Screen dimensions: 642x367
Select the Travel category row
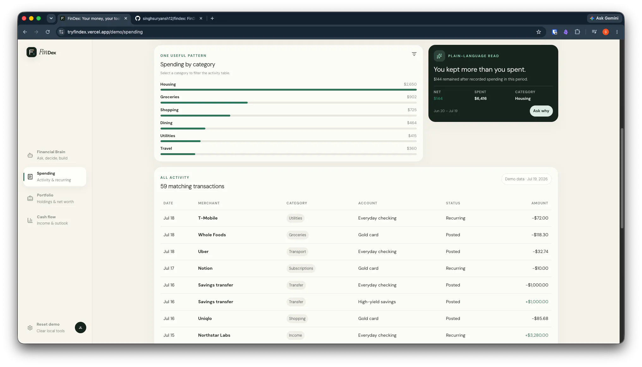[288, 151]
